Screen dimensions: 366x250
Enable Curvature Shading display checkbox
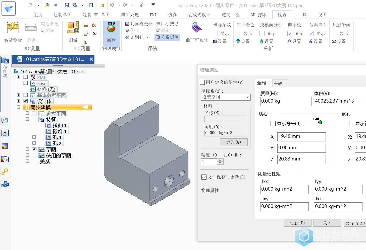(239, 34)
